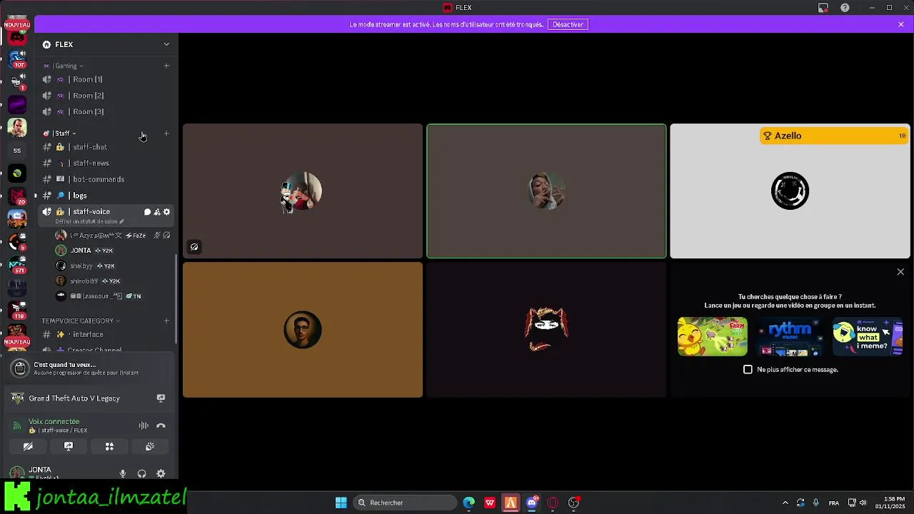The height and width of the screenshot is (514, 914).
Task: Launch the Rythm music activity
Action: tap(790, 337)
